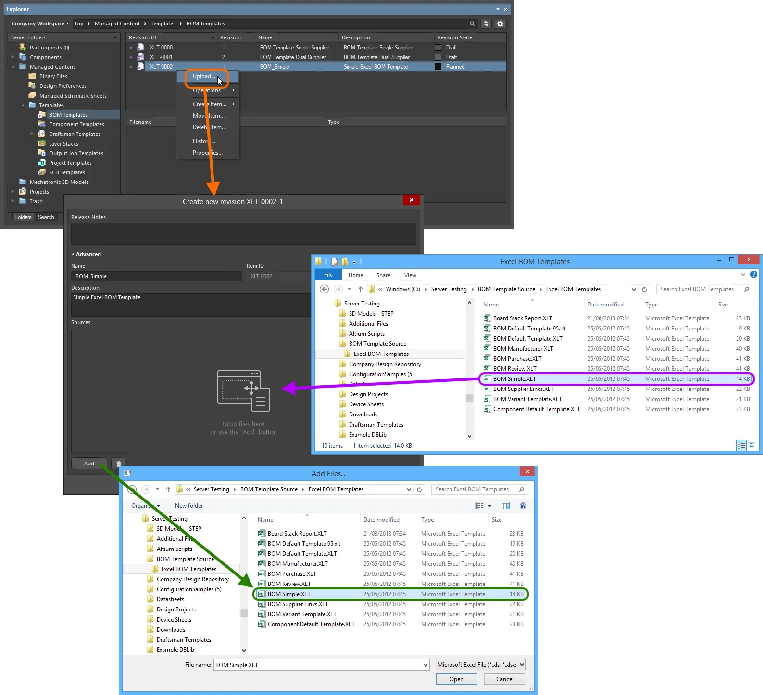
Task: Choose Upload... from the context menu
Action: tap(204, 76)
